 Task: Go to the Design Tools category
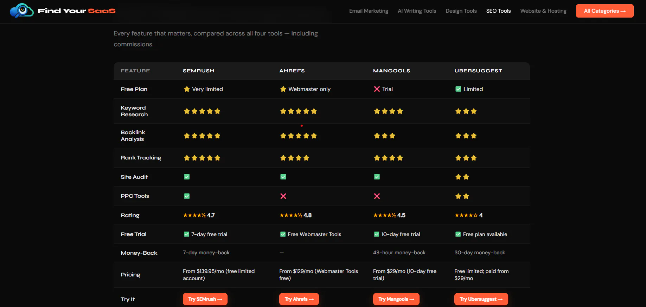pos(461,11)
